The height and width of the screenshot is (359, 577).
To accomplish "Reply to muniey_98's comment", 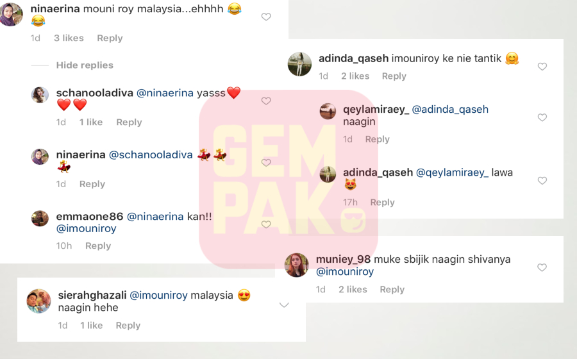I will [x=392, y=290].
